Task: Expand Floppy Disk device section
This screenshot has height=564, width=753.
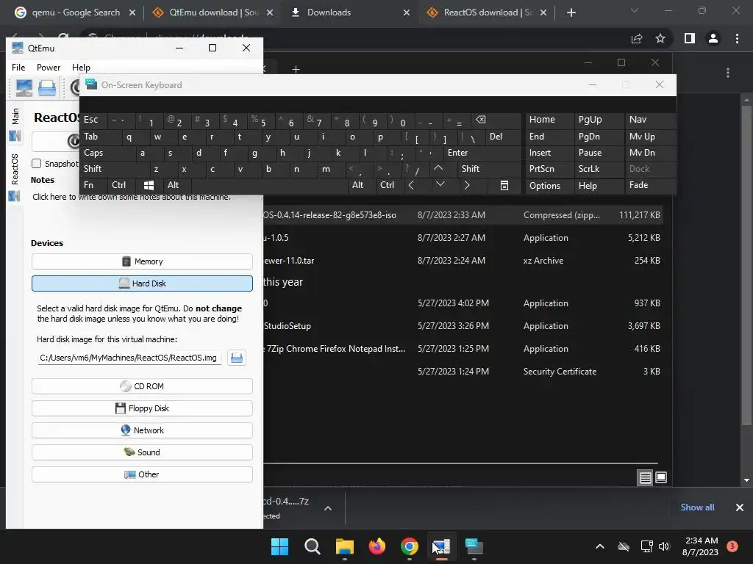Action: pos(142,408)
